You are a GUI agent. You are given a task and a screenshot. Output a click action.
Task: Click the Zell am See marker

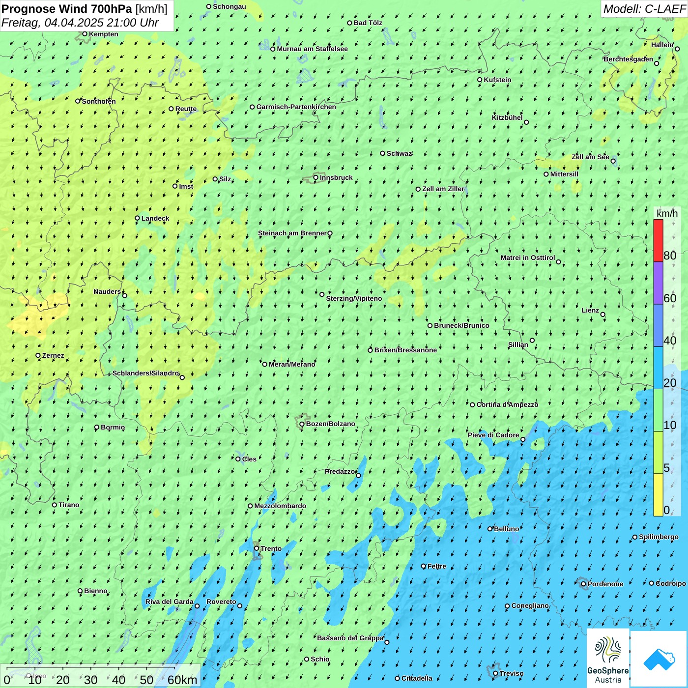[613, 161]
